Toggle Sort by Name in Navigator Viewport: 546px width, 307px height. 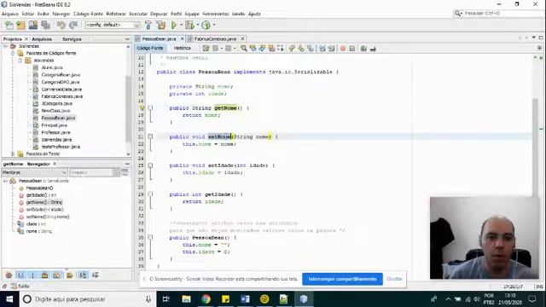click(x=83, y=275)
